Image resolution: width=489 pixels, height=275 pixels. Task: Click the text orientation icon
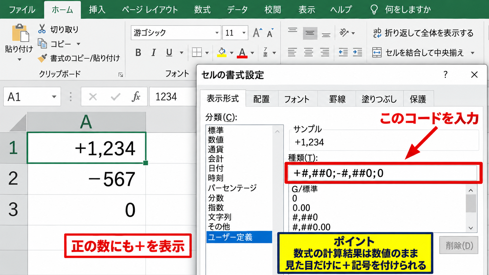pos(344,33)
